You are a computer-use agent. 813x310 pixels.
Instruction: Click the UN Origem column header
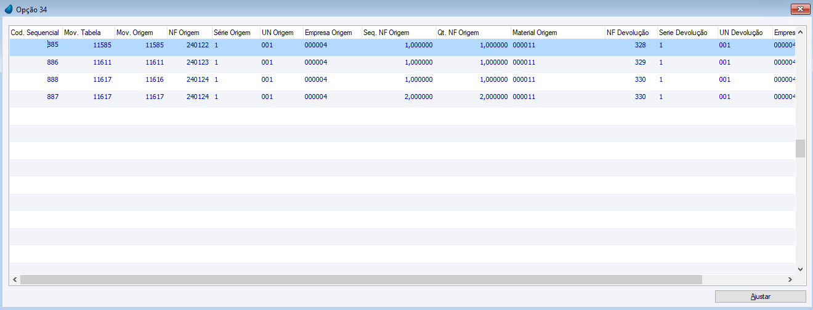[x=281, y=33]
